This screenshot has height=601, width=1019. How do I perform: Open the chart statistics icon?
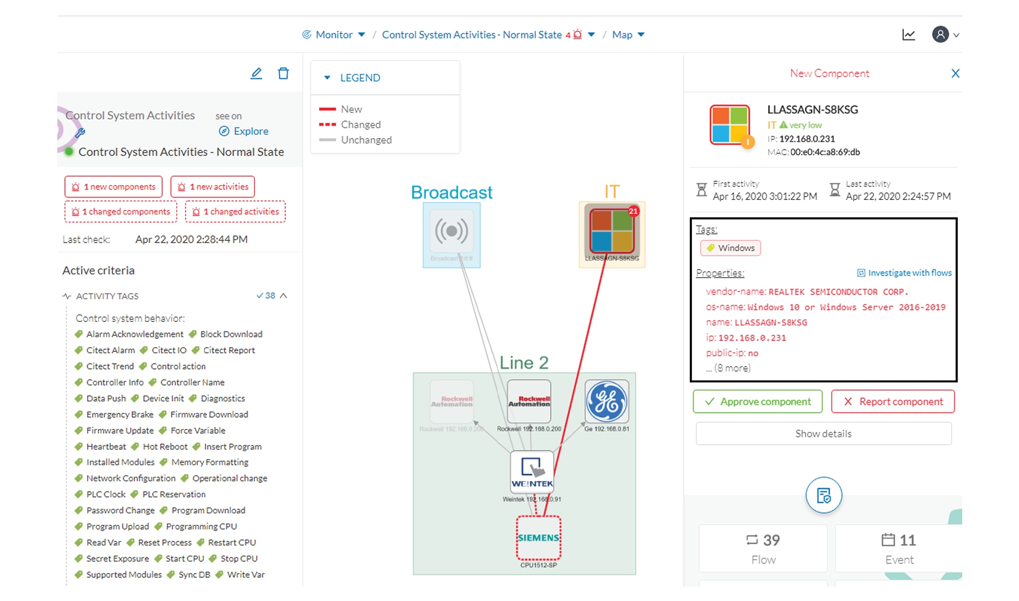[908, 35]
